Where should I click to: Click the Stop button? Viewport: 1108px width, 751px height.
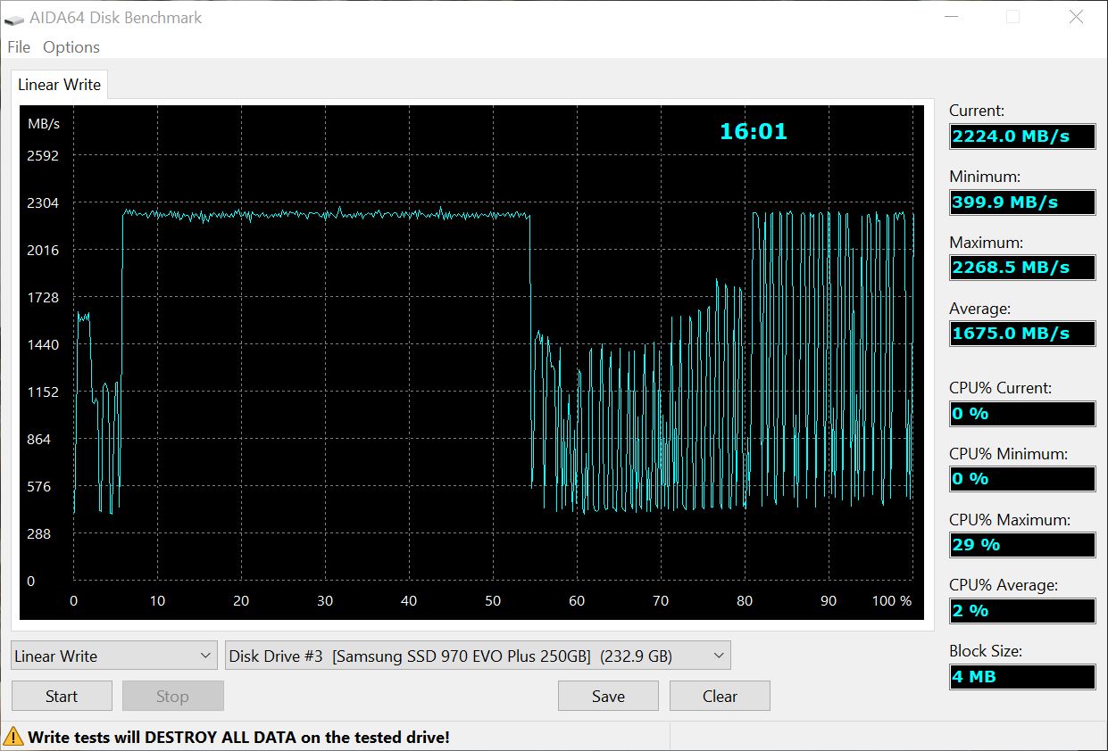tap(172, 696)
